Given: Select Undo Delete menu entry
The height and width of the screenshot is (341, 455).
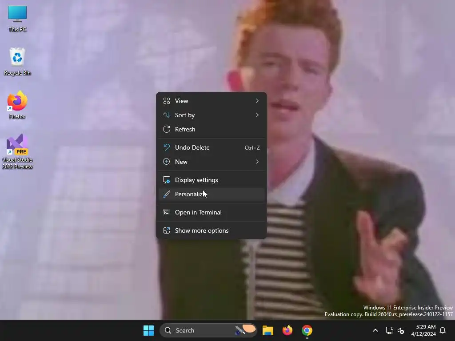Looking at the screenshot, I should [211, 147].
